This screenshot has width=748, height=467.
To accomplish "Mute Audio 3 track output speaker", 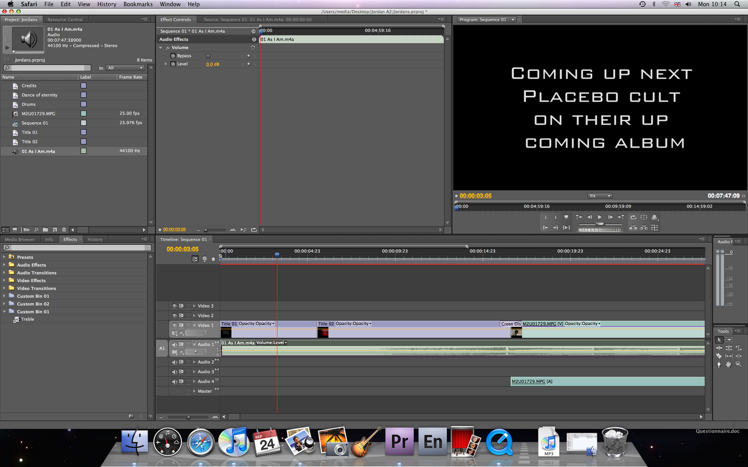I will 174,372.
